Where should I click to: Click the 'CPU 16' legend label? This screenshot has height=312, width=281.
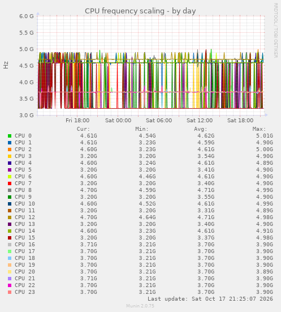tap(25, 245)
